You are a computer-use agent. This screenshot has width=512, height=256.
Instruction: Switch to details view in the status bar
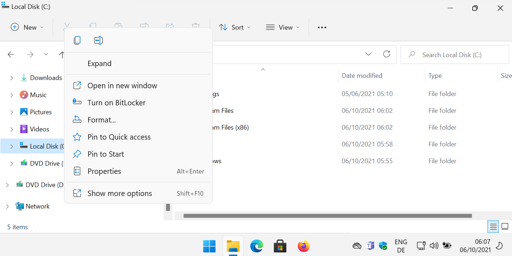(493, 226)
